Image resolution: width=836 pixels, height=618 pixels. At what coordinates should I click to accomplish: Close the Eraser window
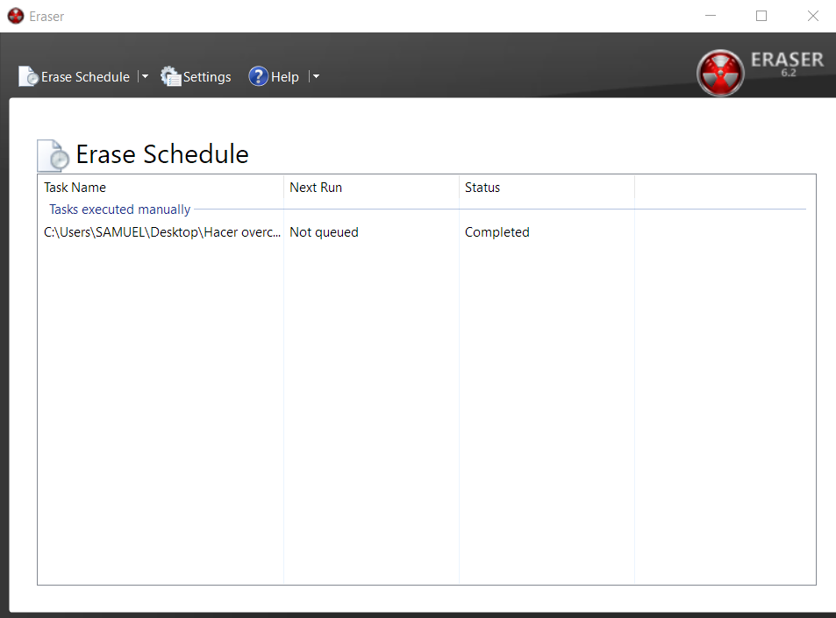coord(812,16)
